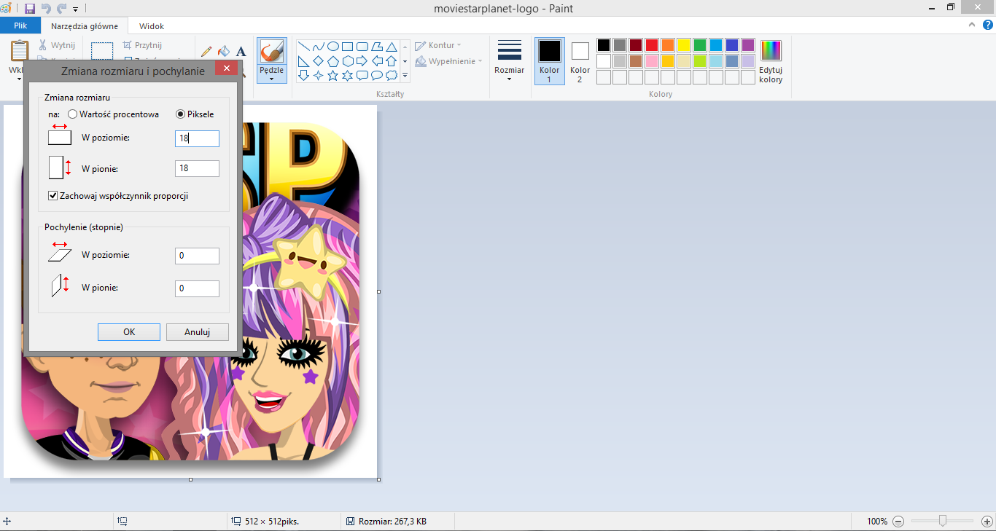Click the Przytnij crop button

point(143,45)
